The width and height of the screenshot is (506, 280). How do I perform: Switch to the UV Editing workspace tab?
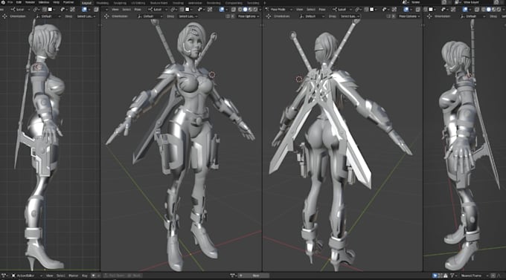point(138,3)
